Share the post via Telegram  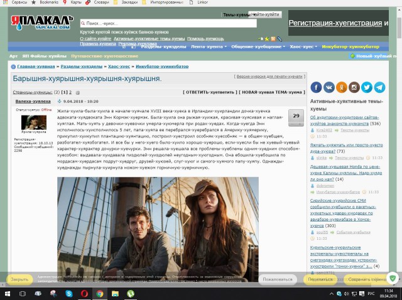(379, 87)
